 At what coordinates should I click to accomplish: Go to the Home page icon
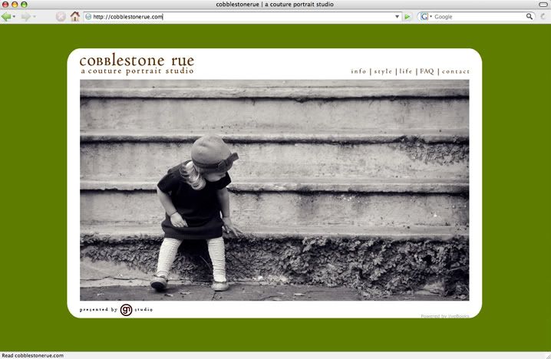coord(74,16)
